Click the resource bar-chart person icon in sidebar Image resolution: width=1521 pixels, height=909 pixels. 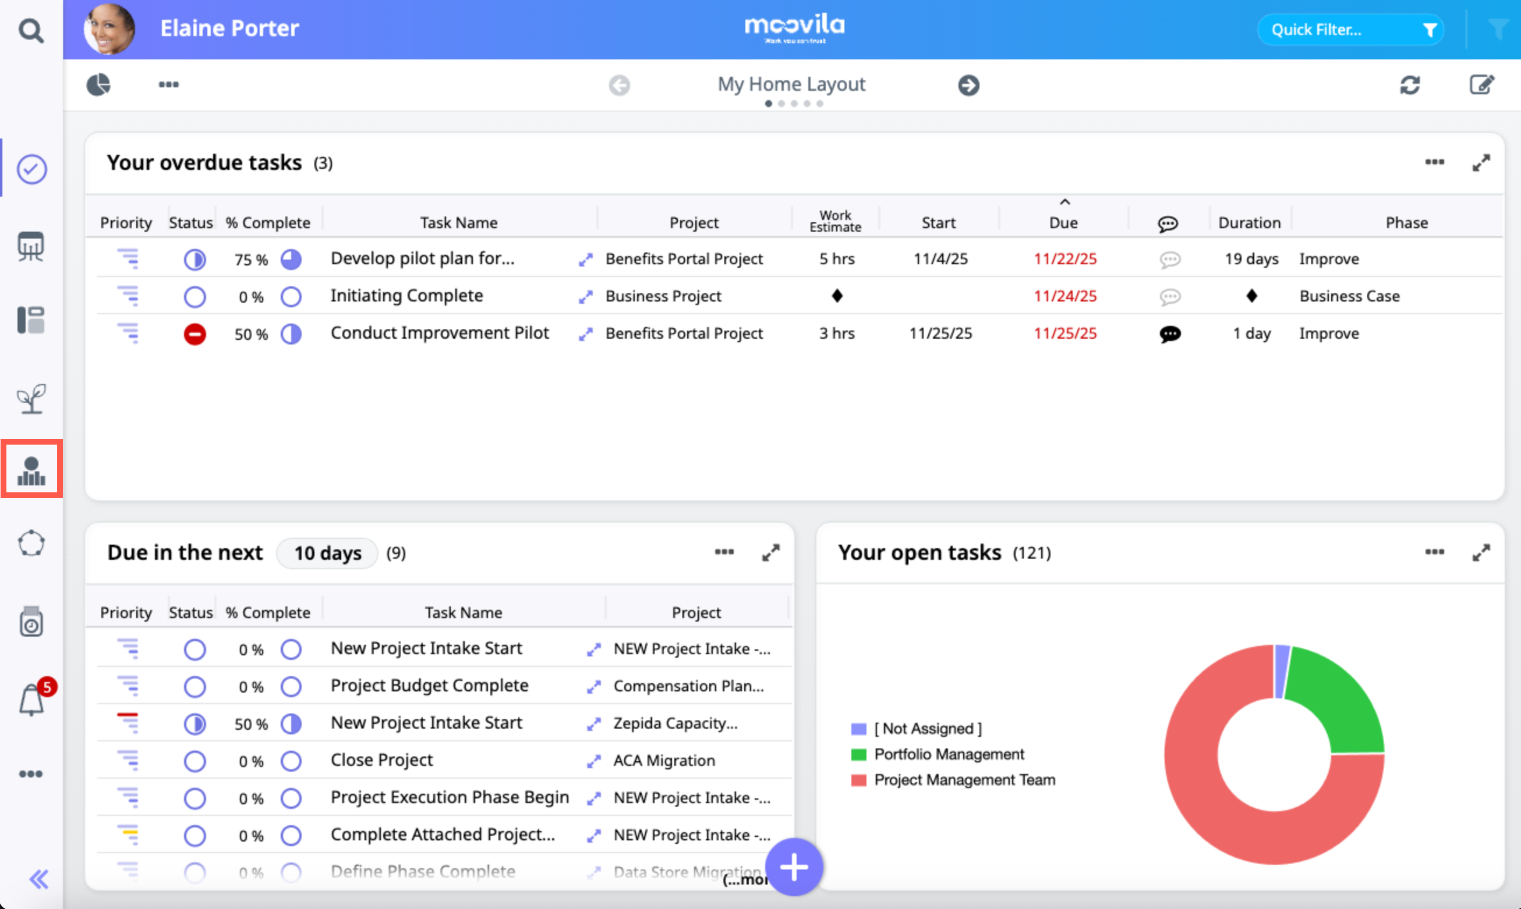click(x=31, y=470)
